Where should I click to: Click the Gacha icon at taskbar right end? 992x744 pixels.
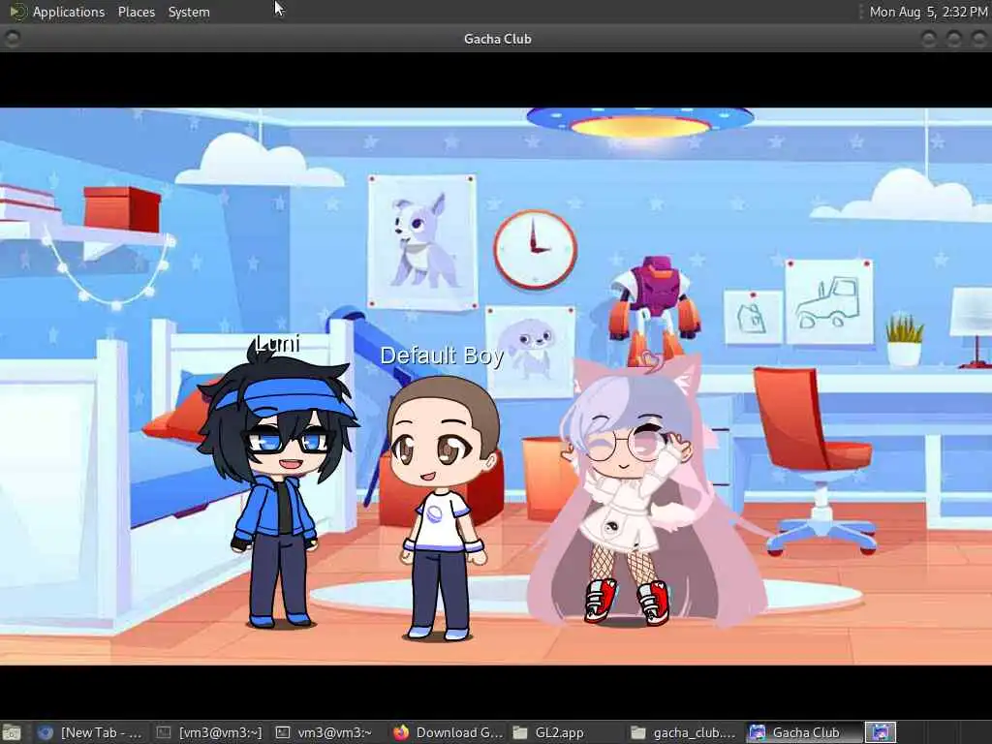tap(881, 732)
